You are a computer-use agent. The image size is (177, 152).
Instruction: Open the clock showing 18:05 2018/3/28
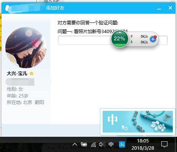click(x=143, y=144)
